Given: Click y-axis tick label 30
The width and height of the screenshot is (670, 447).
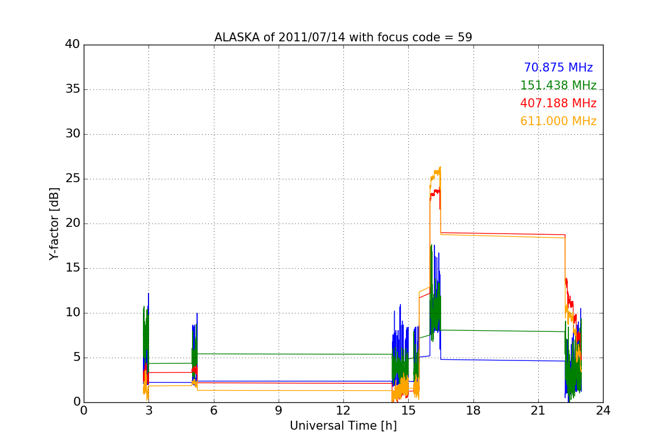Looking at the screenshot, I should (73, 134).
